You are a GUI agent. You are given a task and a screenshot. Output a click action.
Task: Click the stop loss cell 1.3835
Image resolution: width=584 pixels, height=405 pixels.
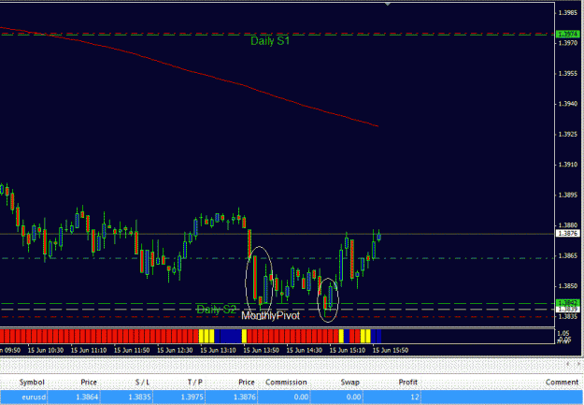point(139,398)
